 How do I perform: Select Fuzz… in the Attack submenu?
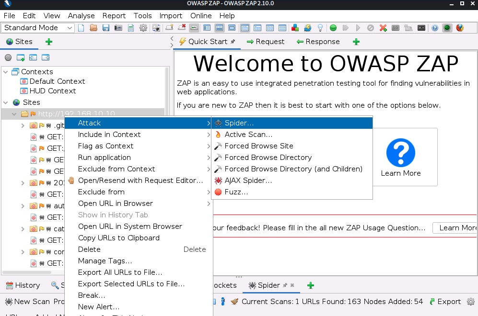[292, 192]
